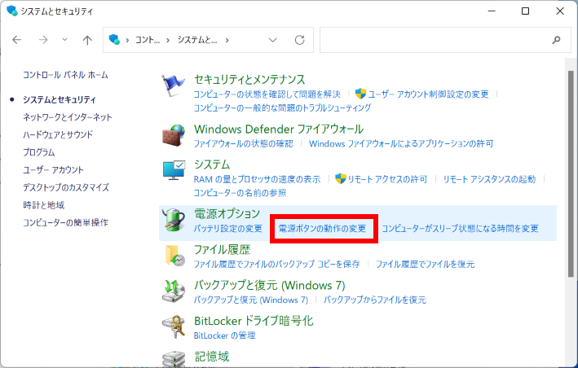The image size is (578, 368).
Task: Click the Windows Defender ファイアウォール brick wall icon
Action: tap(174, 135)
